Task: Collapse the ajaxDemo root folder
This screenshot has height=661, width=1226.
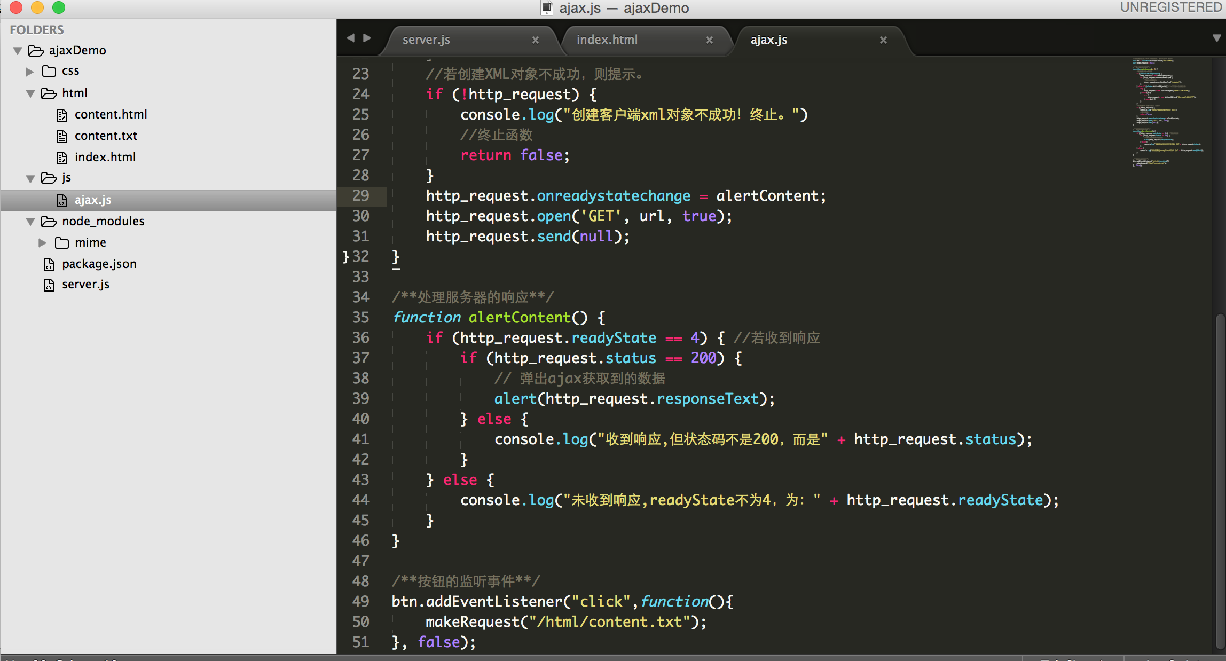Action: click(x=18, y=51)
